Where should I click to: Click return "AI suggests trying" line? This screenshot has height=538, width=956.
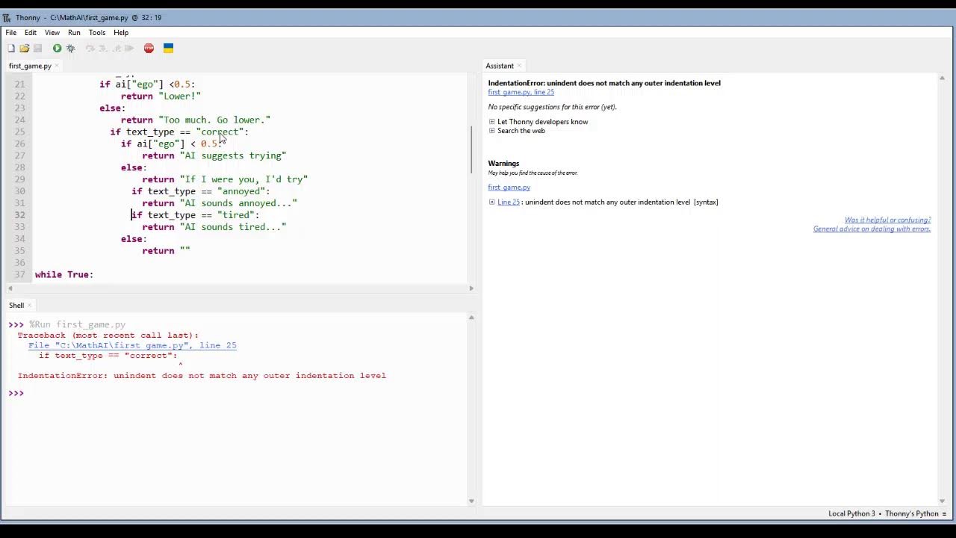coord(214,156)
